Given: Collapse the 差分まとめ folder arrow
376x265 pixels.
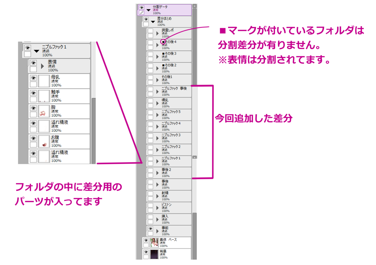Looking at the screenshot, I should tap(153, 22).
